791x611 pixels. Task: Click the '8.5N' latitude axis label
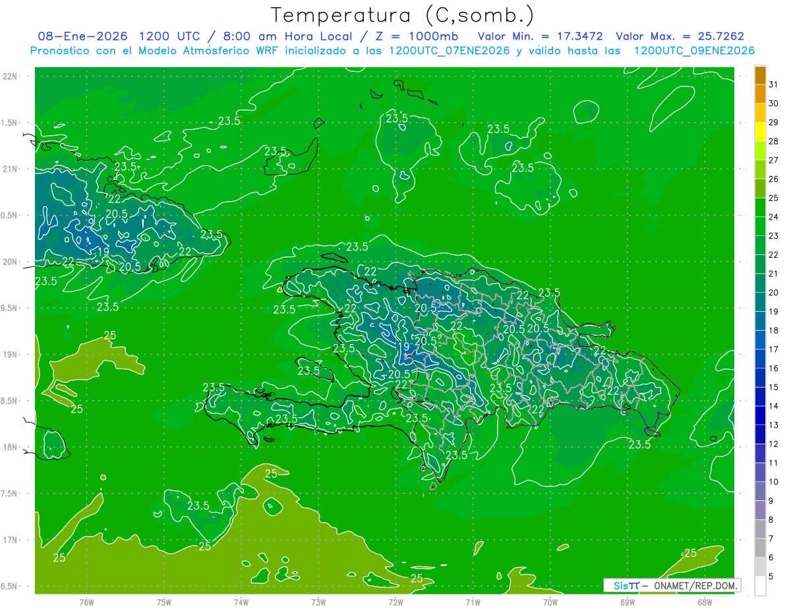tap(10, 401)
